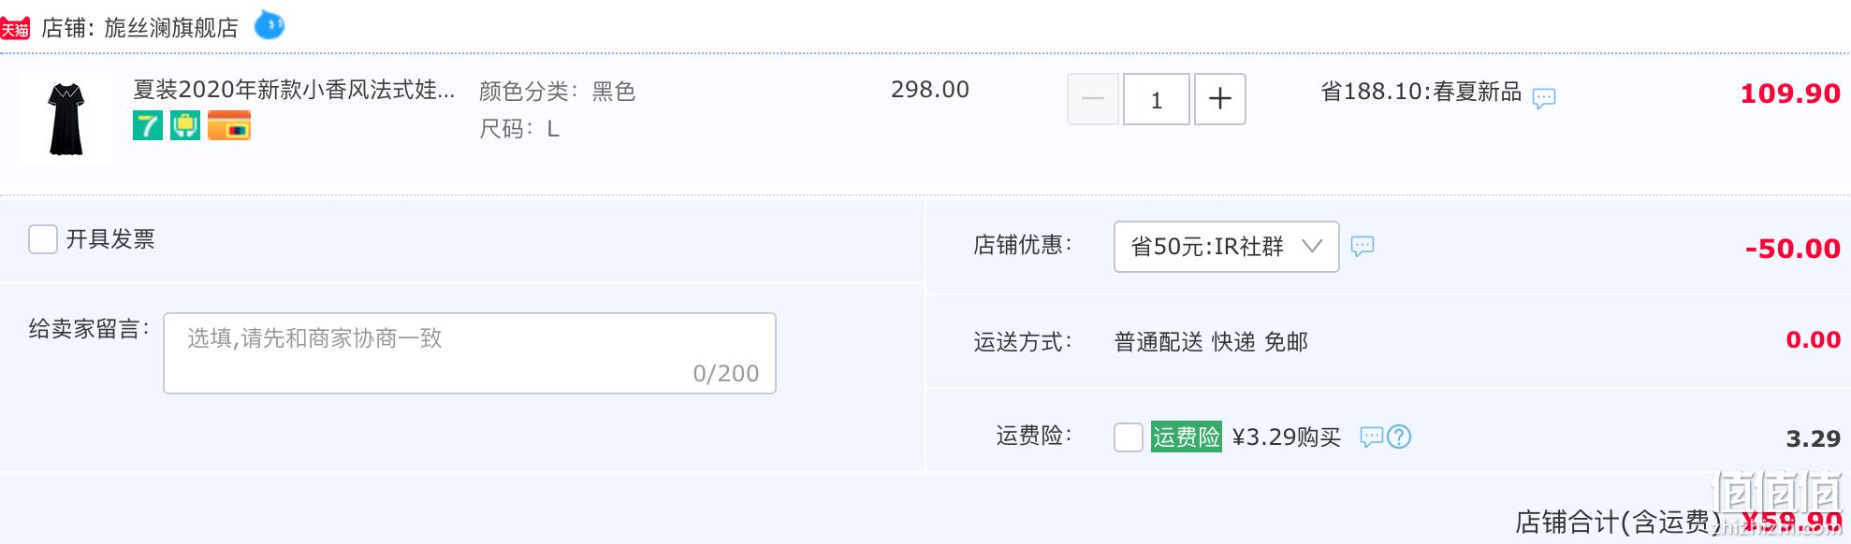Enable the 开具发票 invoice checkbox

tap(43, 239)
